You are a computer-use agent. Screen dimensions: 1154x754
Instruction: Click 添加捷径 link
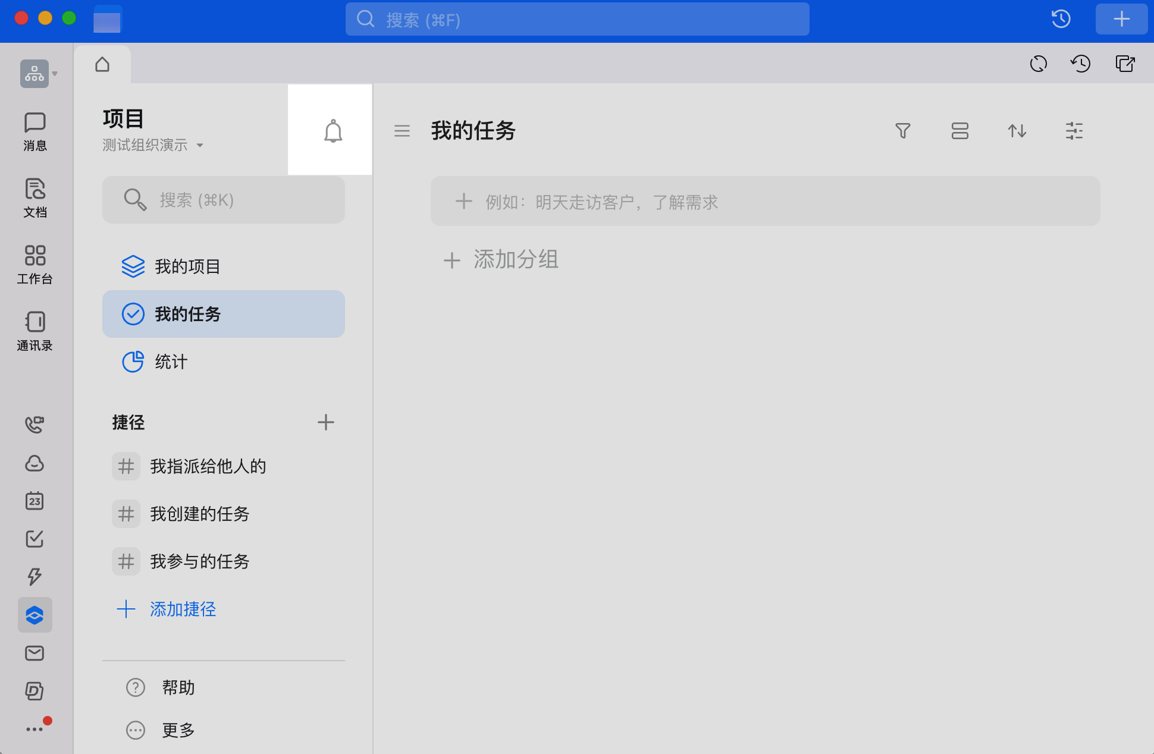click(x=167, y=609)
